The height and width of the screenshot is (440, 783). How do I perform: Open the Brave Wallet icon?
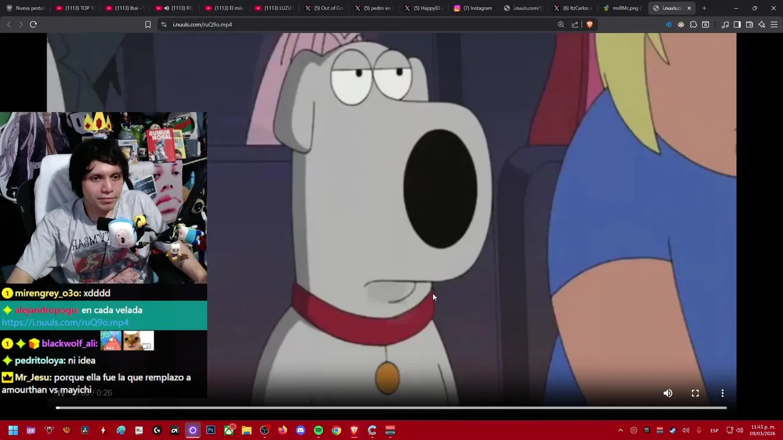(x=749, y=24)
